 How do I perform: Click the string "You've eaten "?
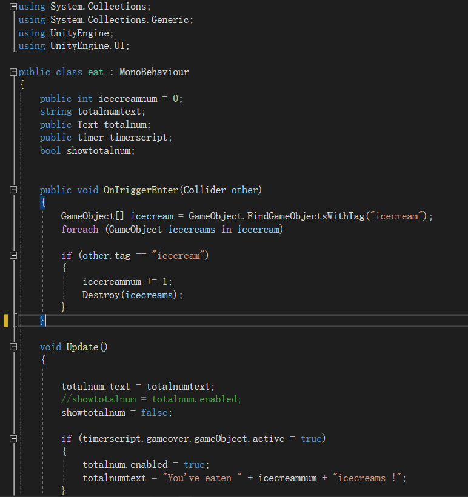coord(202,478)
